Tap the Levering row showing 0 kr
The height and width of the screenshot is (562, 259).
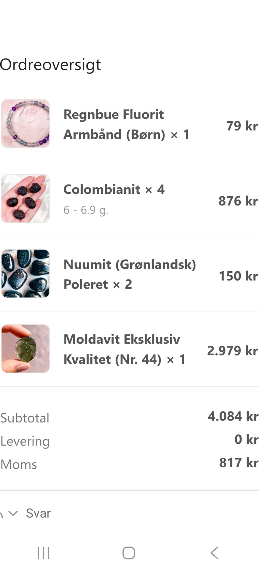25,441
